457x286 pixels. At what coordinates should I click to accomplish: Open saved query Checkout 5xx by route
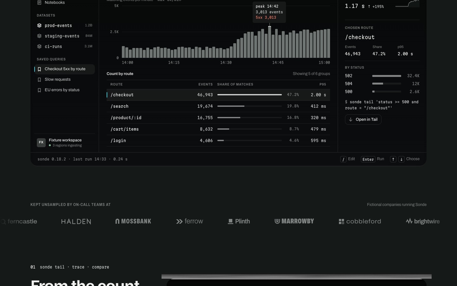pyautogui.click(x=64, y=69)
